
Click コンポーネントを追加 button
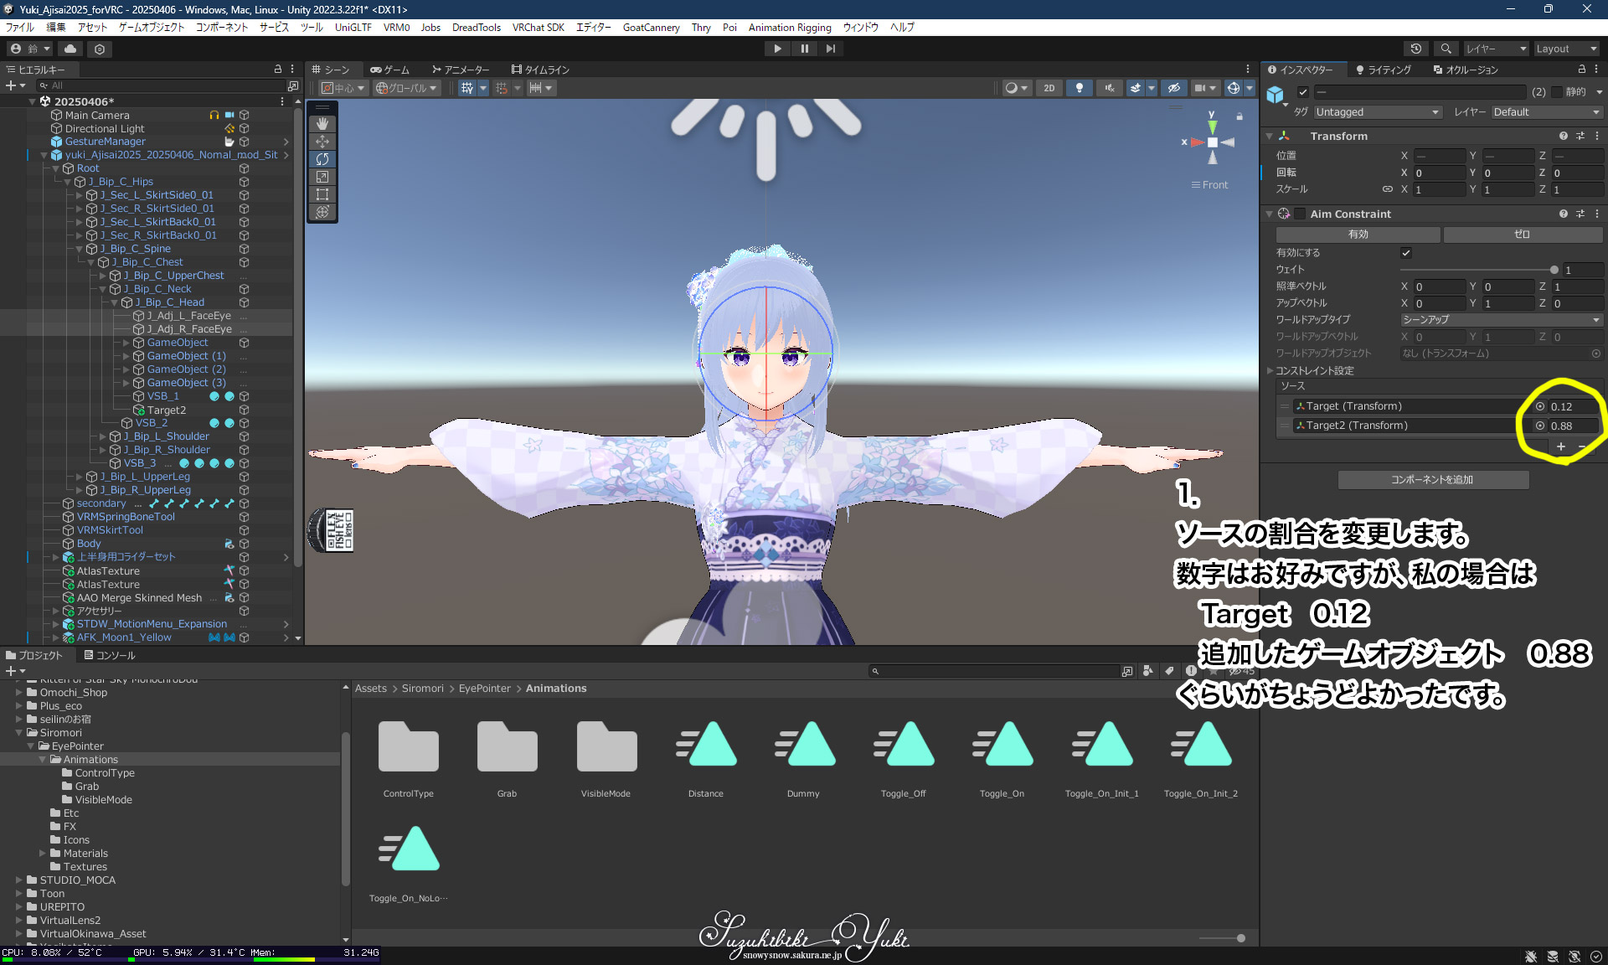click(1432, 480)
